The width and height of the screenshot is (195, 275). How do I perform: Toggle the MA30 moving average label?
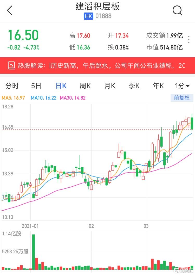(73, 98)
